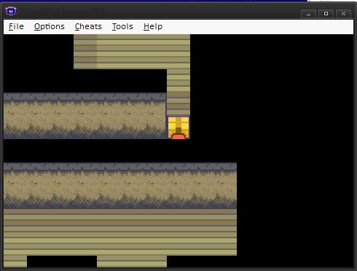357x271 pixels.
Task: Click the wide wooden plank floor at bottom
Action: (x=120, y=232)
